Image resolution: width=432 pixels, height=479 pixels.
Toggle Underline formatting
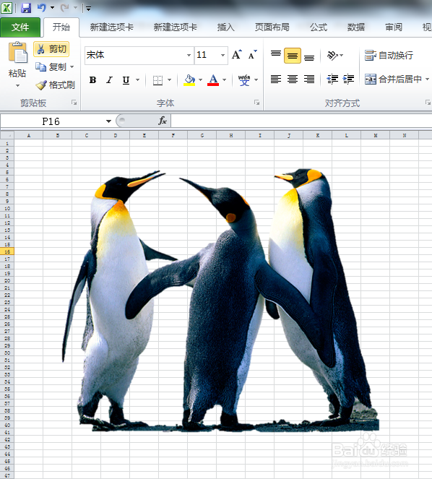[x=126, y=80]
